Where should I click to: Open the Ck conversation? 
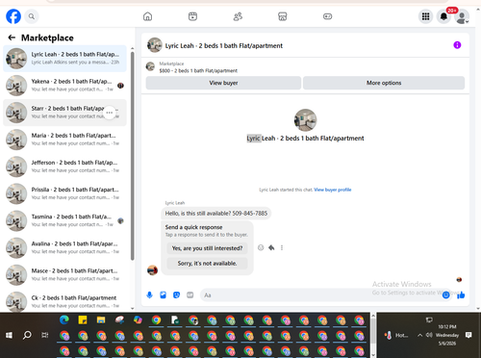[64, 301]
